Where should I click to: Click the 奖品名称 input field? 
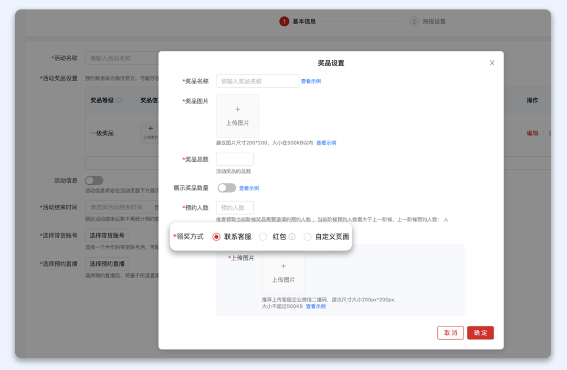[x=257, y=81]
